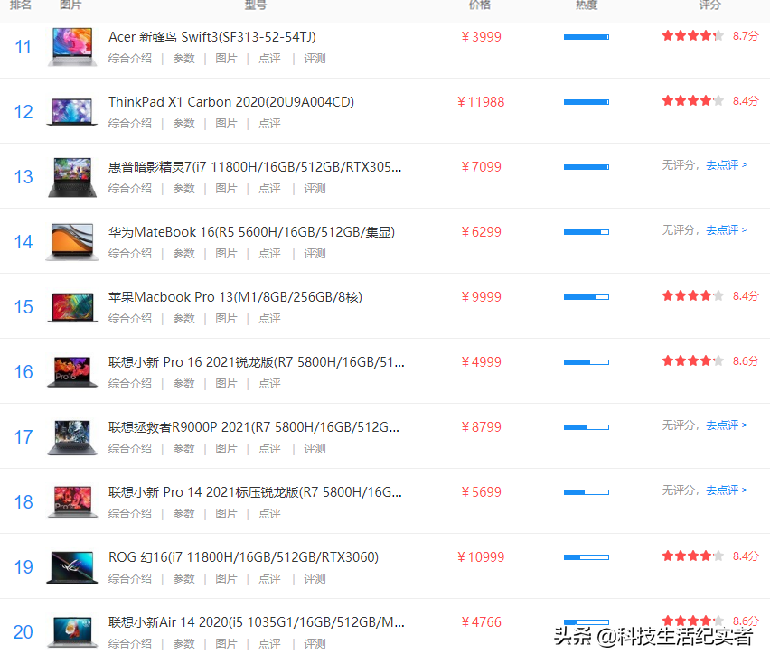
Task: Open the Acer 新蜂鸟 Swift3 laptop thumbnail
Action: point(72,47)
